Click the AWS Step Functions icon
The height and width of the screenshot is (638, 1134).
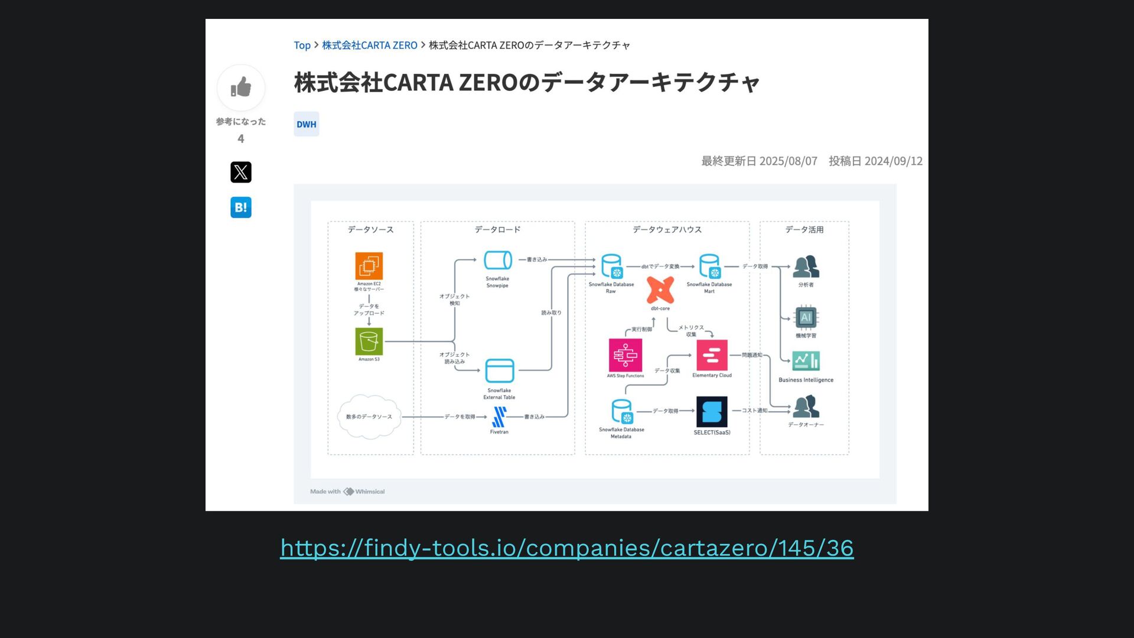click(625, 354)
